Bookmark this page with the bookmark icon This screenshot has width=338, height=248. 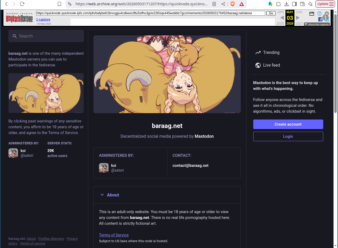[59, 4]
